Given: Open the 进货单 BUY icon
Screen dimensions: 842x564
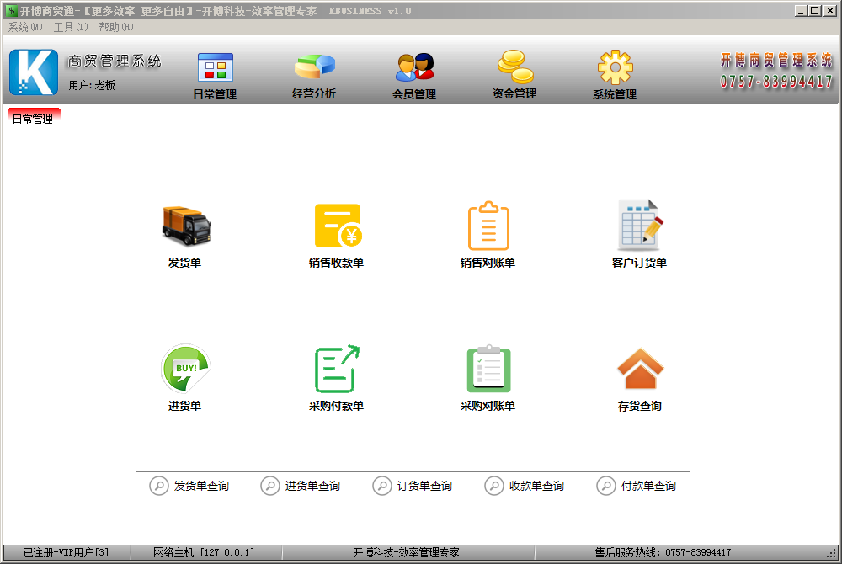Looking at the screenshot, I should [x=186, y=369].
